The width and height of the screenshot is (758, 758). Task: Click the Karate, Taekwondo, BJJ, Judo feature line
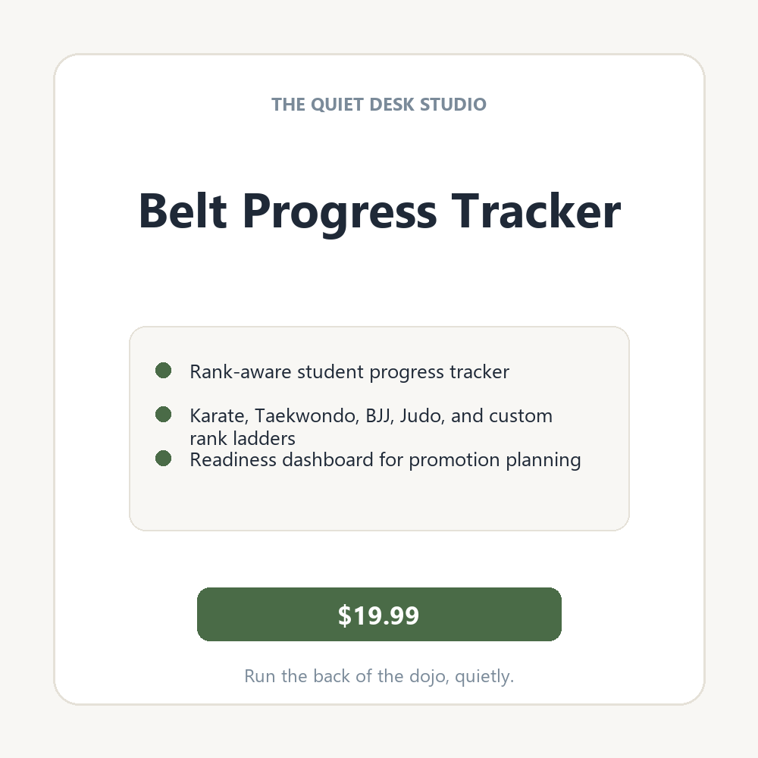pos(371,427)
